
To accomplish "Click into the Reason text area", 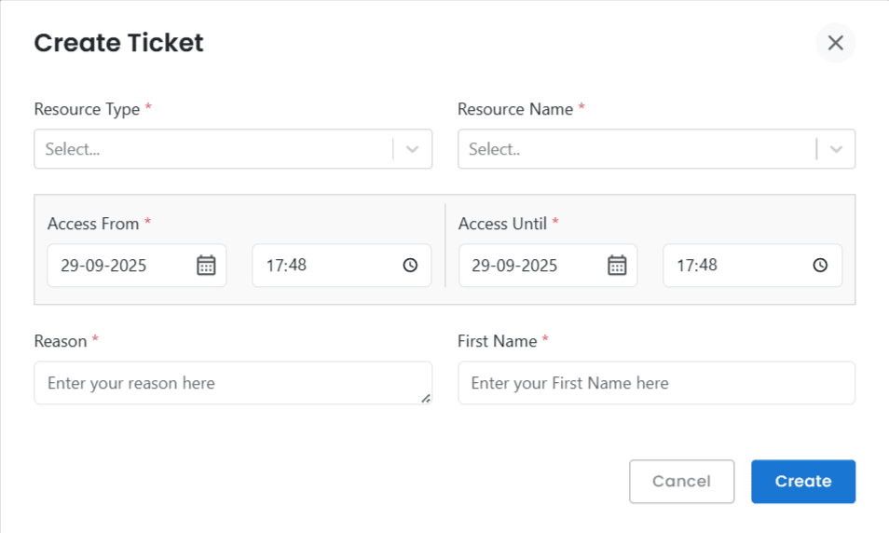I will click(x=224, y=383).
